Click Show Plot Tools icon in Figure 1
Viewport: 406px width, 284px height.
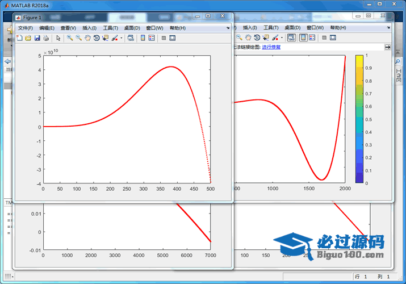click(x=173, y=38)
